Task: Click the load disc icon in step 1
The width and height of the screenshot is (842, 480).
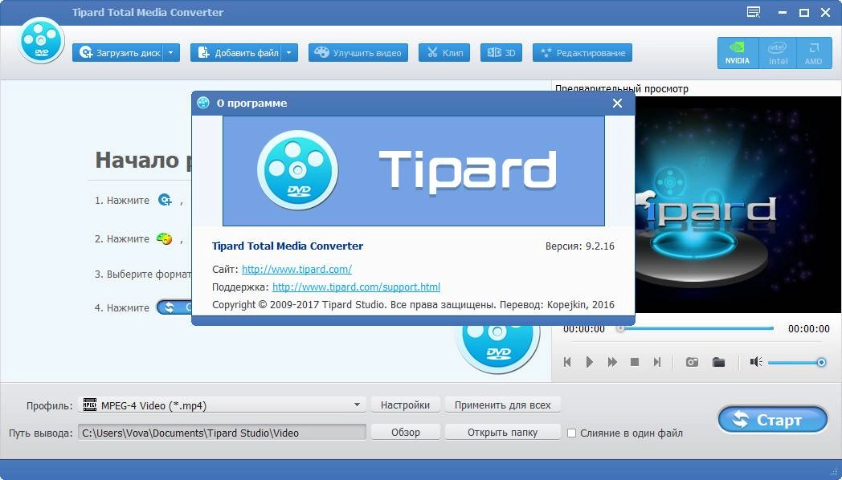Action: (165, 200)
